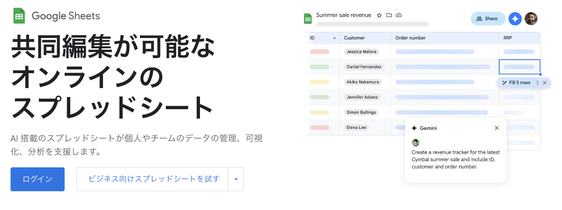The height and width of the screenshot is (210, 562).
Task: Dismiss the Fill 5 rows suggestion
Action: click(x=545, y=83)
